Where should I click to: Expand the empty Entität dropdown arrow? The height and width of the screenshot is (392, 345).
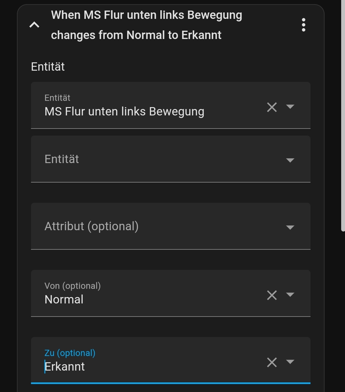click(x=290, y=160)
